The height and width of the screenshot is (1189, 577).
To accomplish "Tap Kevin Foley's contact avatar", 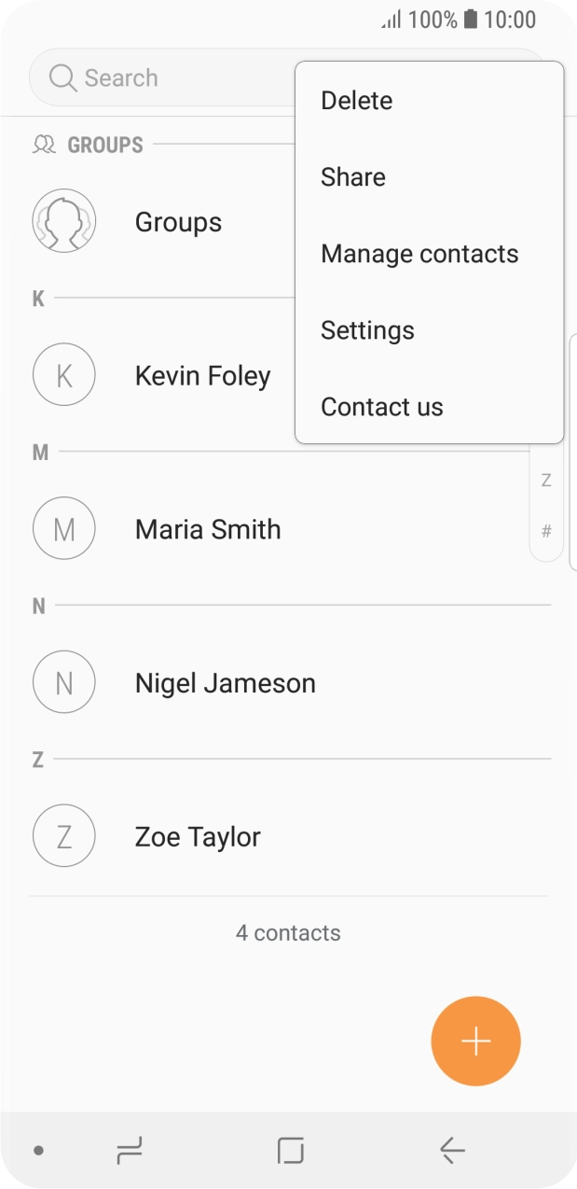I will [x=63, y=374].
